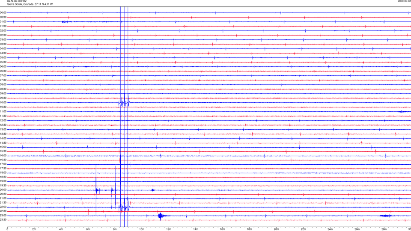Image resolution: width=411 pixels, height=231 pixels.
Task: Click the small event near 11m on 20:00 trace
Action: pos(153,190)
